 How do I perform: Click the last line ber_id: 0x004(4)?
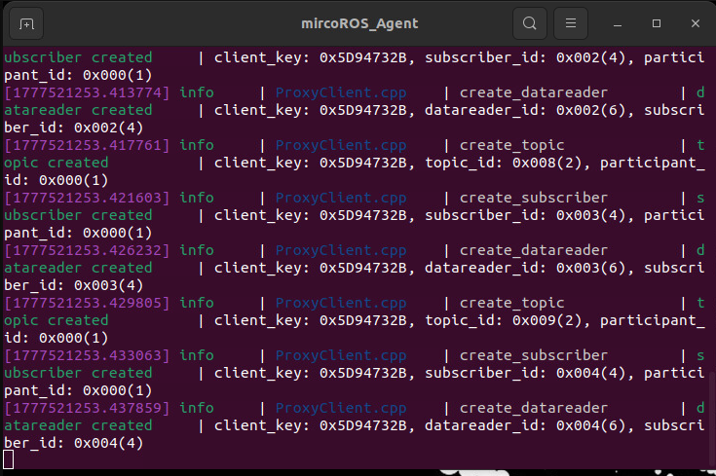pyautogui.click(x=73, y=443)
